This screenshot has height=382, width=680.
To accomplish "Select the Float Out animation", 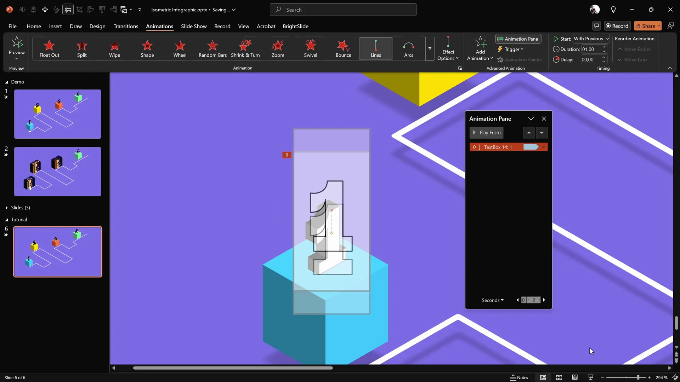I will coord(49,49).
